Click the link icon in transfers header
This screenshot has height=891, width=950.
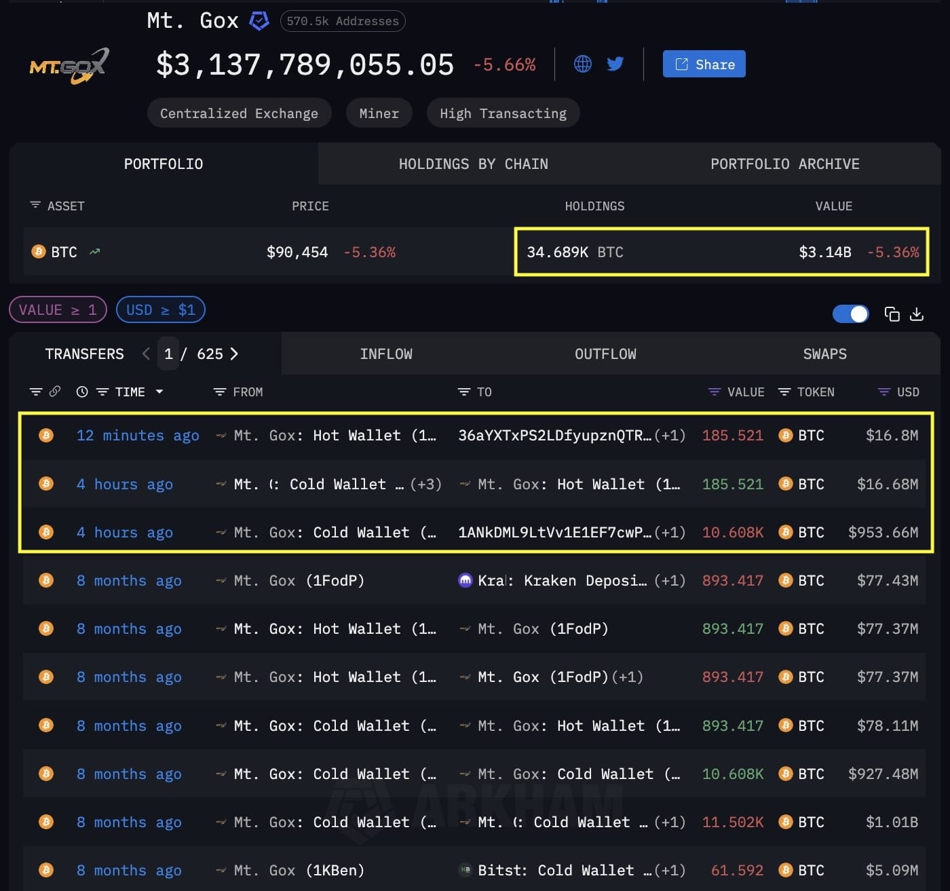tap(55, 391)
